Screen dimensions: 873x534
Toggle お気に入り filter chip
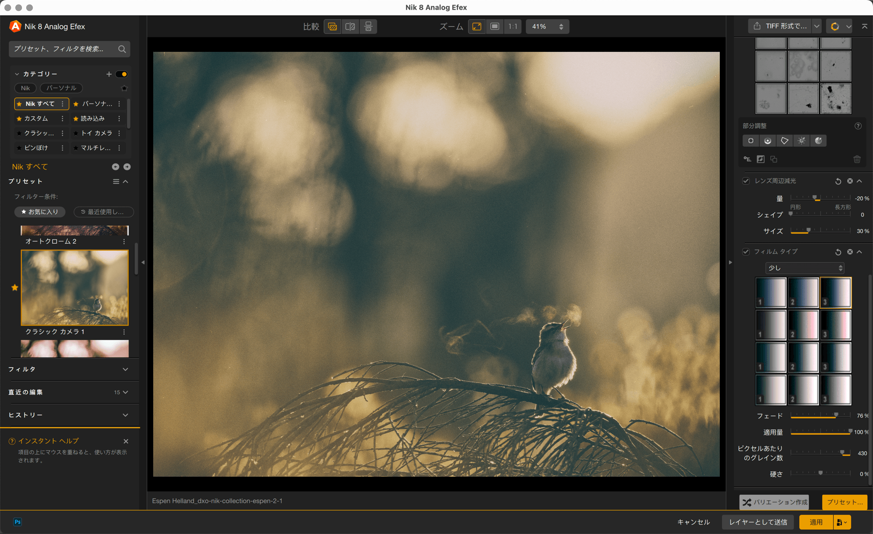click(x=40, y=212)
